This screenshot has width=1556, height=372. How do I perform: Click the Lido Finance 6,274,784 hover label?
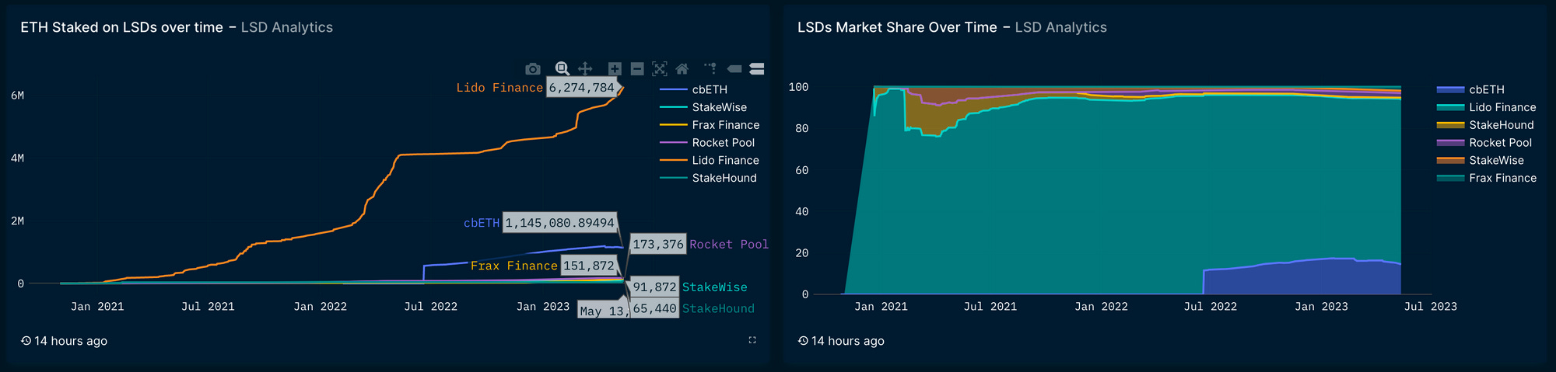pyautogui.click(x=581, y=88)
